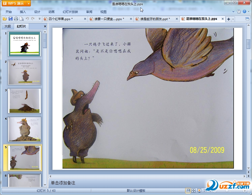
Task: Click horizontal scroll right arrow
Action: [244, 176]
